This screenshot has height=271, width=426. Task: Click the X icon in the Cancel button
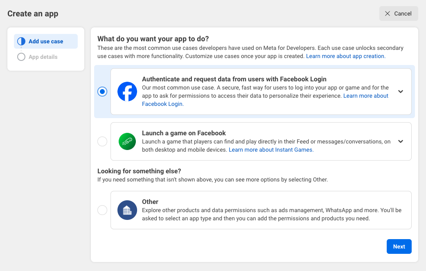pyautogui.click(x=387, y=13)
